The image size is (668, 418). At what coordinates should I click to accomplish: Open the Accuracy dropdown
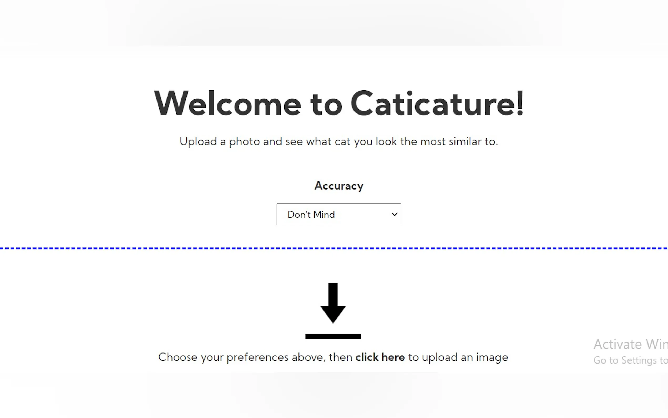338,215
